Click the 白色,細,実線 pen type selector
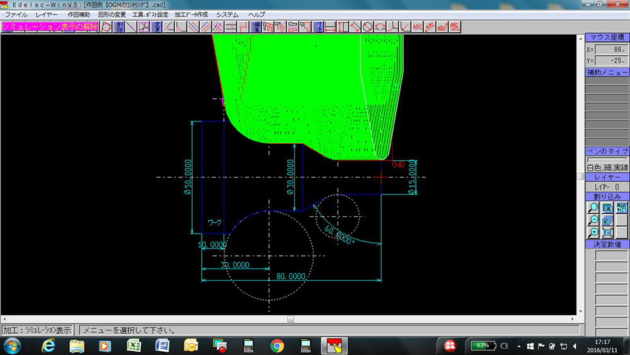Viewport: 630px width, 355px height. coord(607,168)
